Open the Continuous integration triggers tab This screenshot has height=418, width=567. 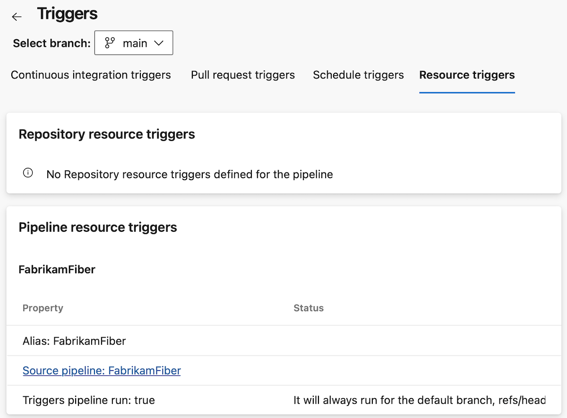(91, 75)
